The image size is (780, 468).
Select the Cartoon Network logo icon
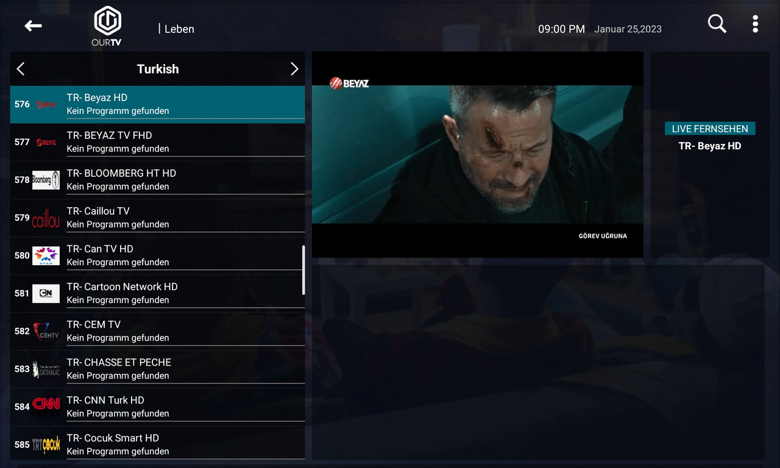(46, 293)
